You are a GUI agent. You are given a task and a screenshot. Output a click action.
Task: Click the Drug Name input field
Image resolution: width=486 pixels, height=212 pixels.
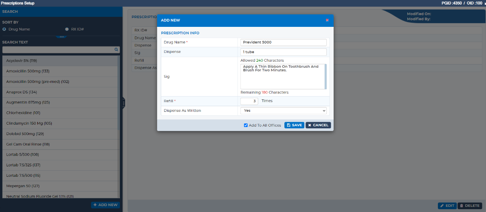[x=283, y=42]
